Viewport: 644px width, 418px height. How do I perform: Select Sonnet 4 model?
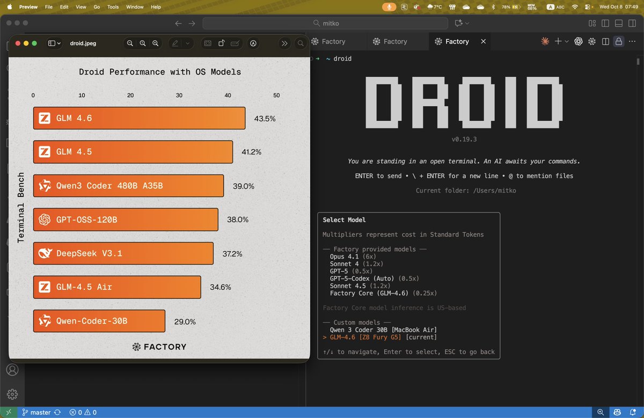coord(356,264)
